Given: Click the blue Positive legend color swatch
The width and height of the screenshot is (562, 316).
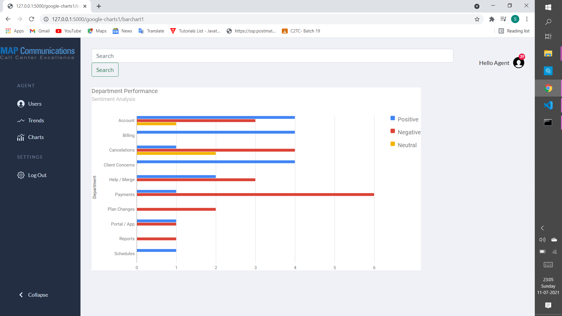Looking at the screenshot, I should [393, 118].
